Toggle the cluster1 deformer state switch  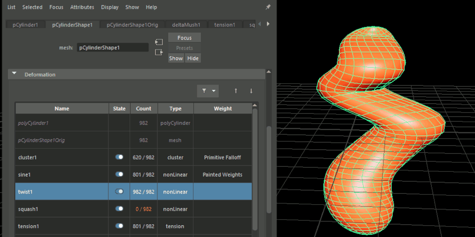[x=119, y=157]
